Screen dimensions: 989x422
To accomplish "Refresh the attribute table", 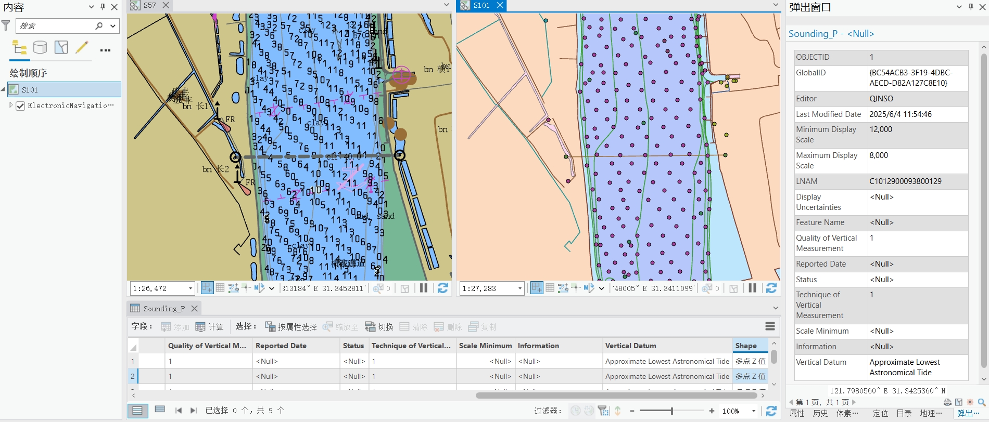I will point(771,411).
